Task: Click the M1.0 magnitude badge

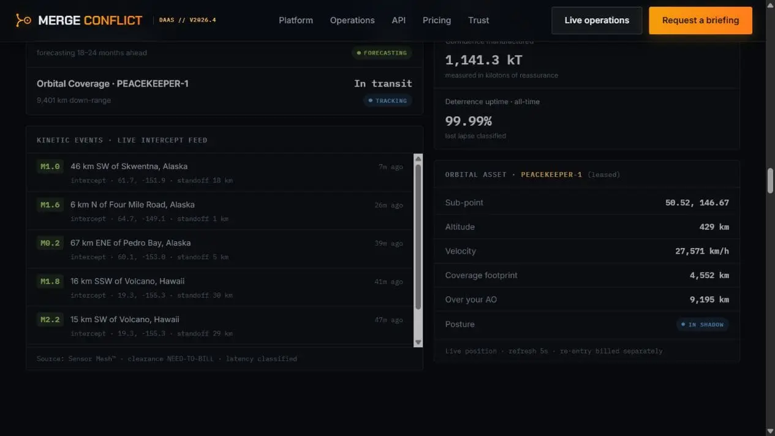Action: pyautogui.click(x=50, y=167)
